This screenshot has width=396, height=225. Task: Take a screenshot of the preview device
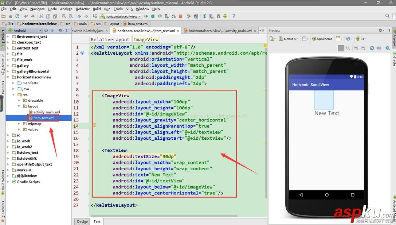coord(379,48)
